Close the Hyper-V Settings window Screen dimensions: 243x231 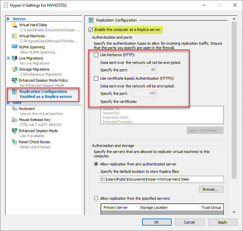tap(235, 5)
